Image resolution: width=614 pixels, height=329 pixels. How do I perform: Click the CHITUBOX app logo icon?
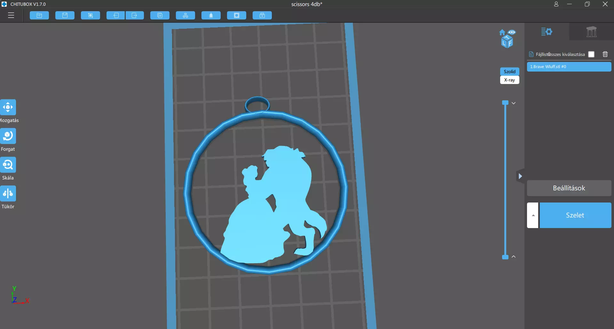pos(4,4)
